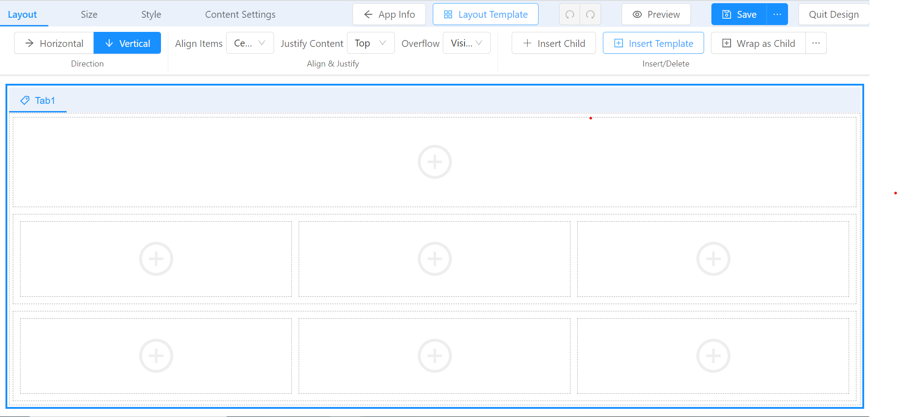
Task: Click the left arrow icon in App Info
Action: (x=368, y=15)
